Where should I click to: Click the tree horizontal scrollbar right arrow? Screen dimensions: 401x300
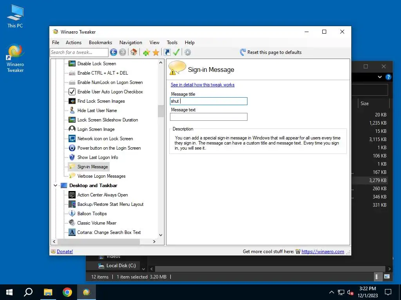tap(154, 241)
